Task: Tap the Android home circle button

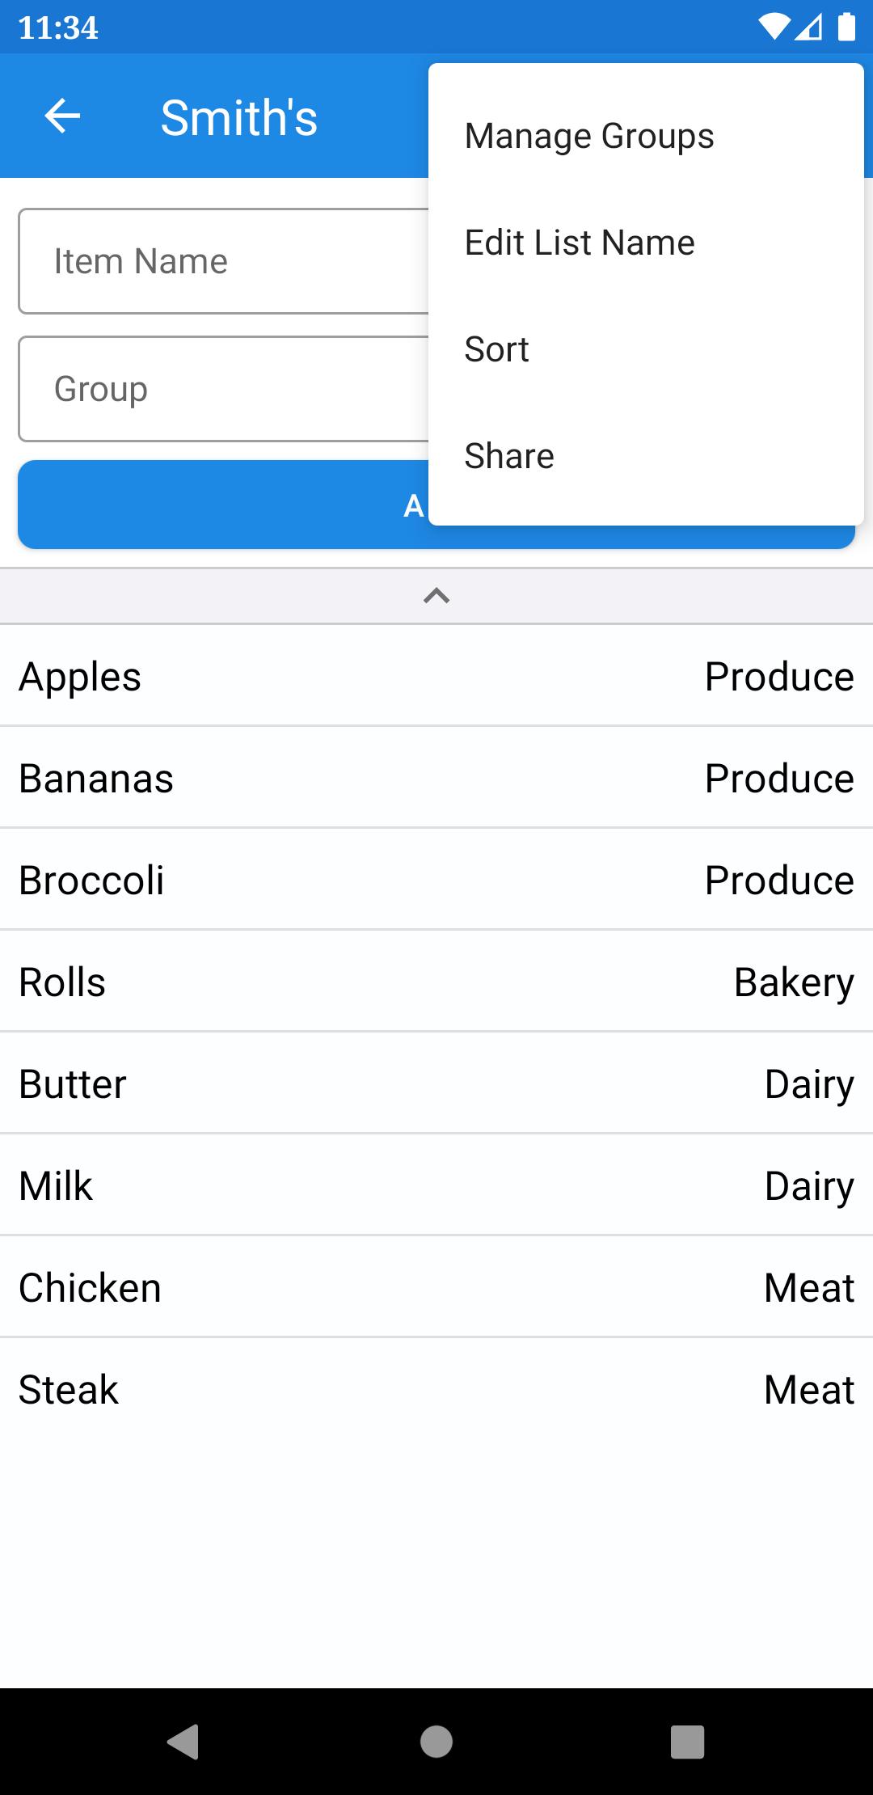Action: tap(436, 1742)
